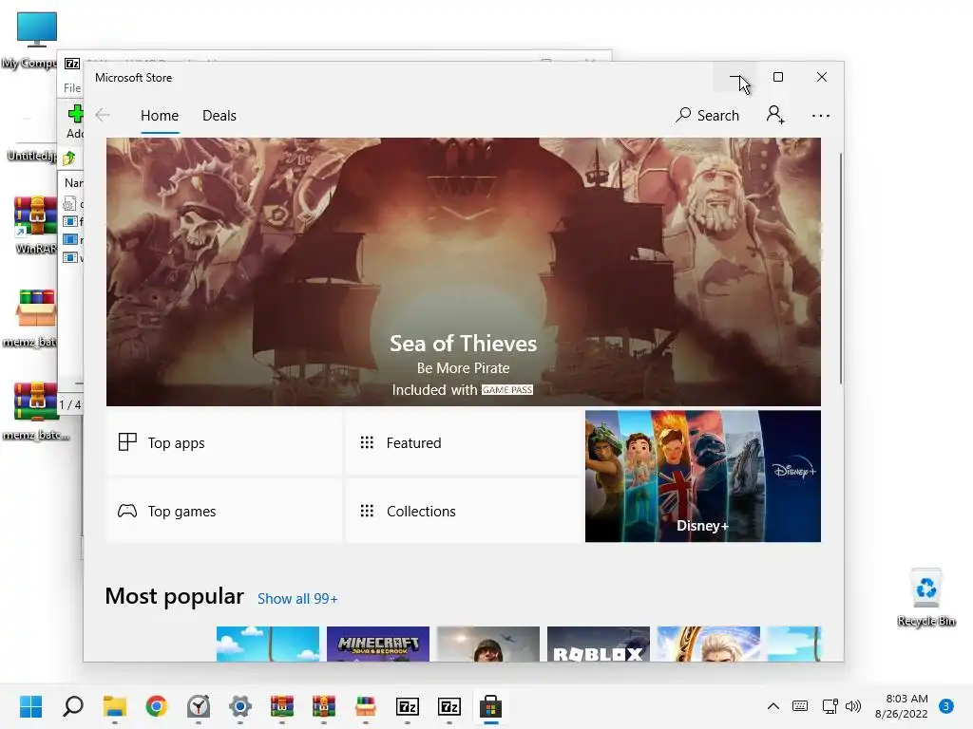Image resolution: width=973 pixels, height=729 pixels.
Task: Switch to the Home tab in Microsoft Store
Action: coord(160,116)
